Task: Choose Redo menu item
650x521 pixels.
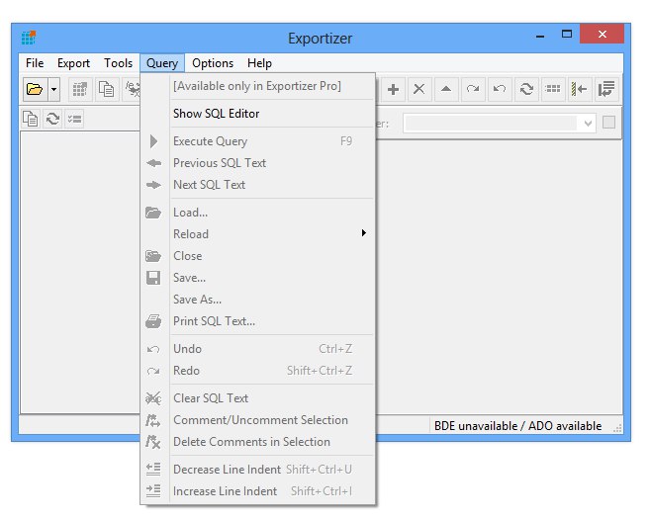Action: (x=258, y=371)
